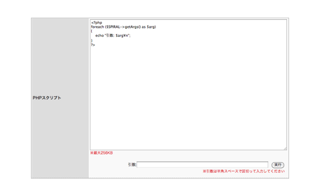The height and width of the screenshot is (193, 327).
Task: Click the '<?php' opening tag line
Action: (x=97, y=23)
